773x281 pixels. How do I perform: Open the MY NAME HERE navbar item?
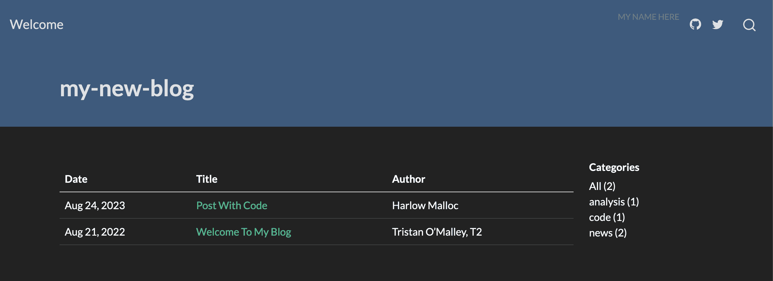[648, 17]
